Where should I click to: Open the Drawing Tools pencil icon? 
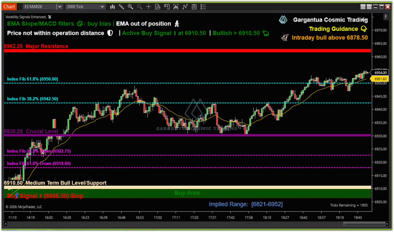pos(121,7)
